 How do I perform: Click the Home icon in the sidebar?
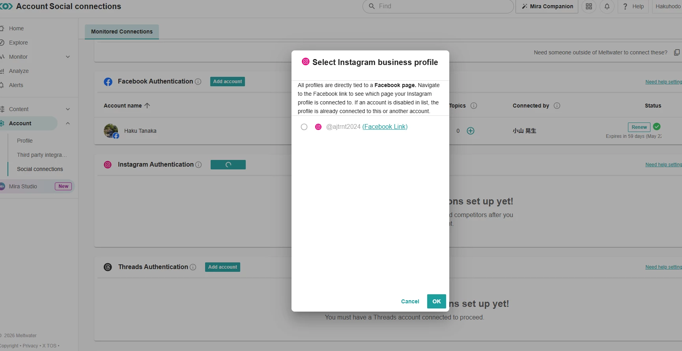click(2, 28)
